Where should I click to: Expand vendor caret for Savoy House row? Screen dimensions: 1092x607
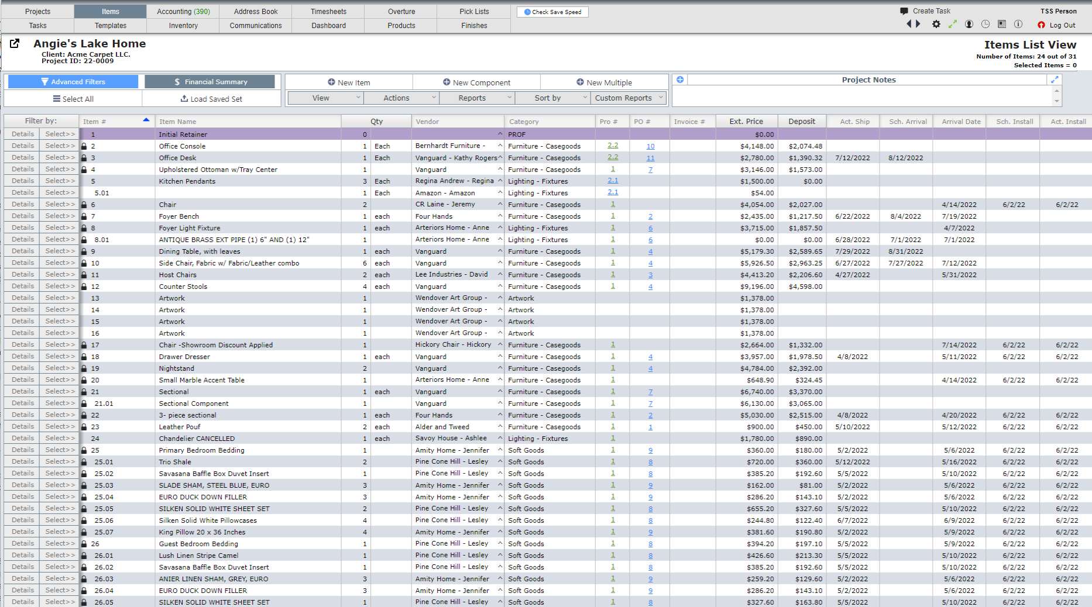tap(500, 438)
